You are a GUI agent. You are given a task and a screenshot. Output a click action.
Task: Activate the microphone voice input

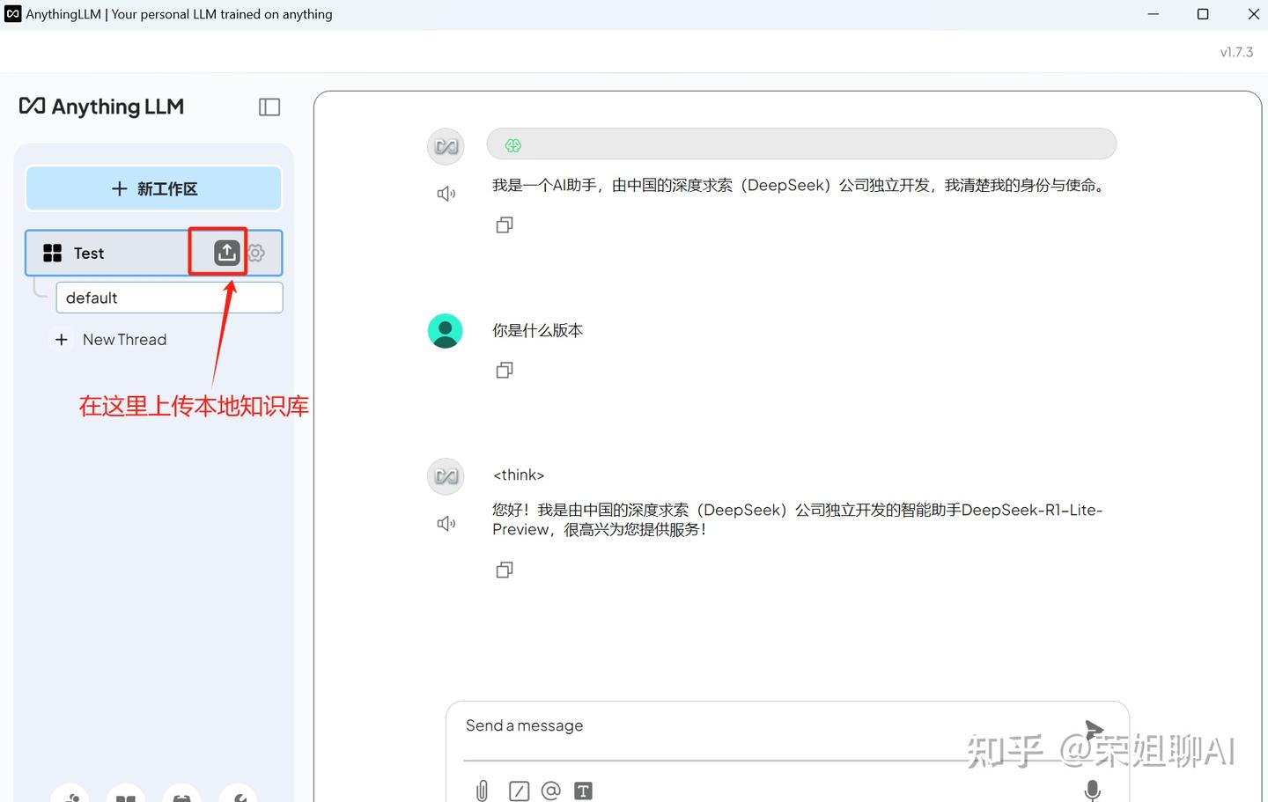1092,790
